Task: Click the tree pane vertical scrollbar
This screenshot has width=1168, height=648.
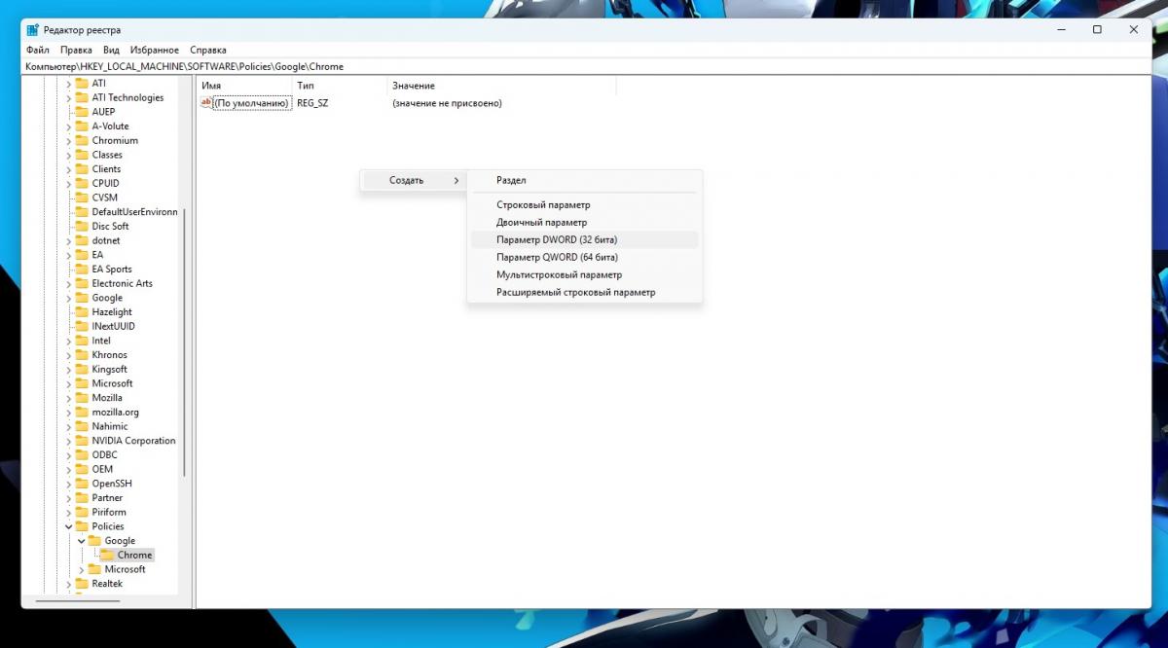Action: pyautogui.click(x=185, y=341)
